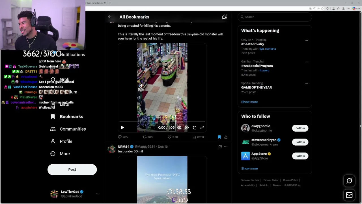The height and width of the screenshot is (204, 362).
Task: Enable picture-in-picture on the video
Action: point(194,127)
